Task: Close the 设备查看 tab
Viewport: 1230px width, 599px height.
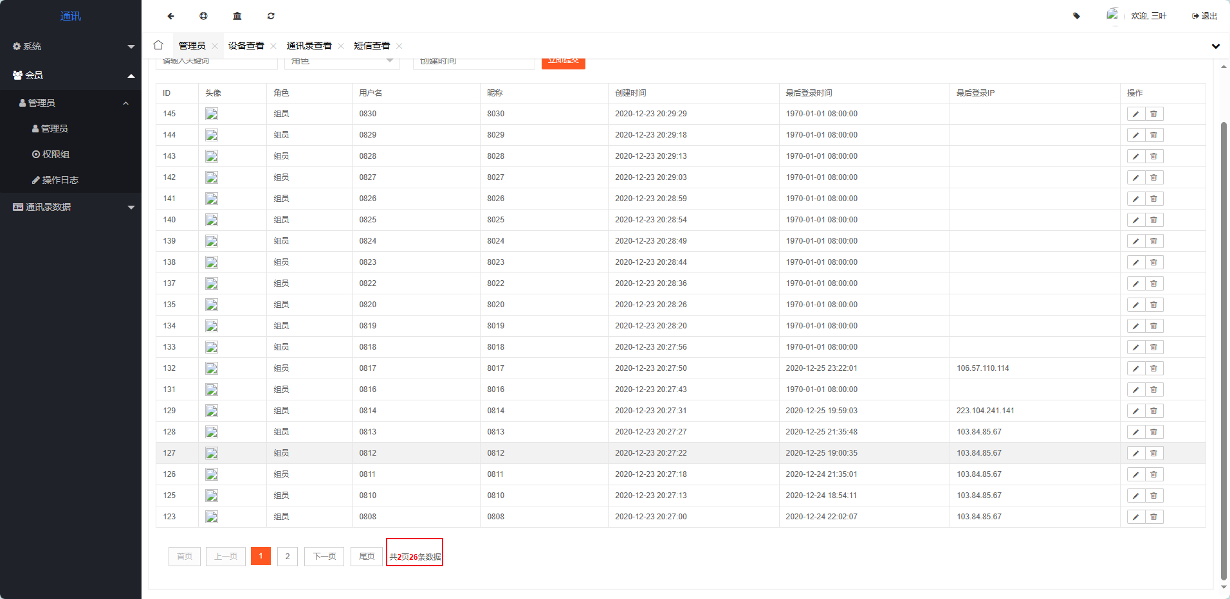Action: [273, 46]
